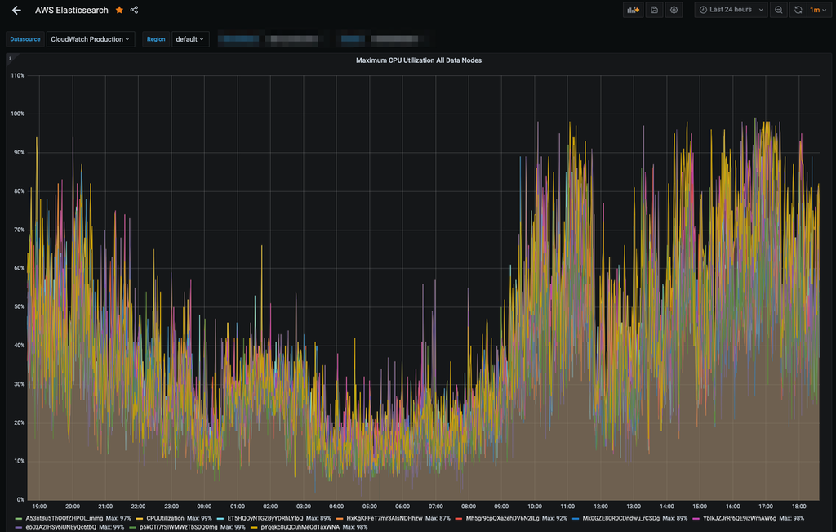Open dashboard settings gear

(x=674, y=10)
